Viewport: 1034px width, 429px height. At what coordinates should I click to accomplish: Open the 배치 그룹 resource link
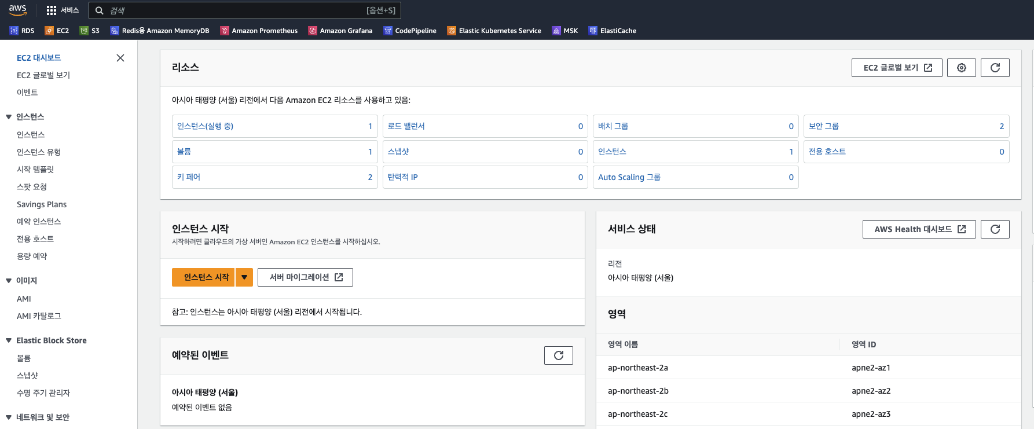coord(613,126)
